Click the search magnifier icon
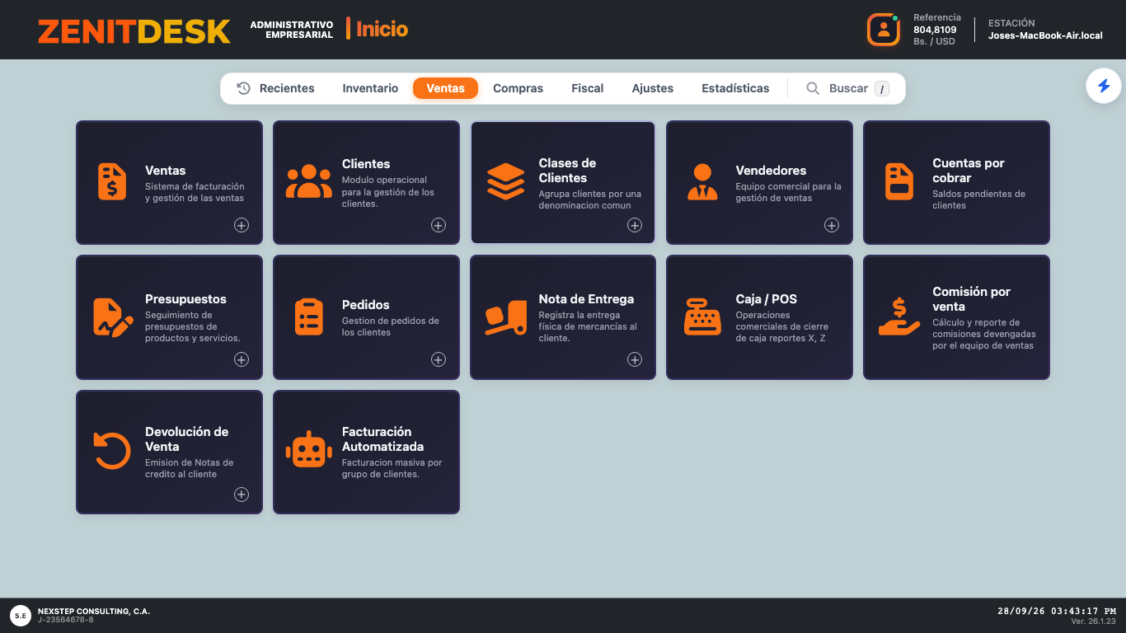Viewport: 1126px width, 633px height. click(813, 88)
